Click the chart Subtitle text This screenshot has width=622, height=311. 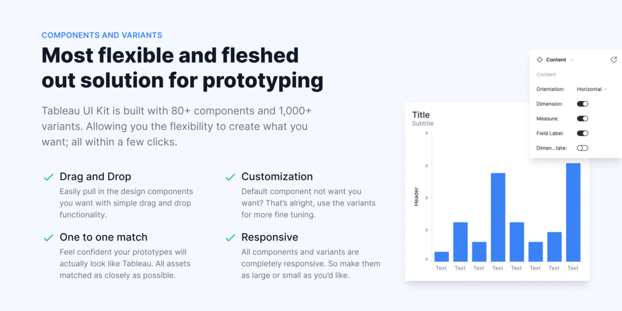(x=423, y=124)
